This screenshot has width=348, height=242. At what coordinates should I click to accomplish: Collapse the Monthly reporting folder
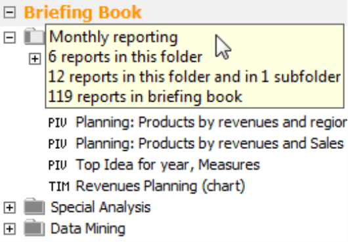(10, 37)
